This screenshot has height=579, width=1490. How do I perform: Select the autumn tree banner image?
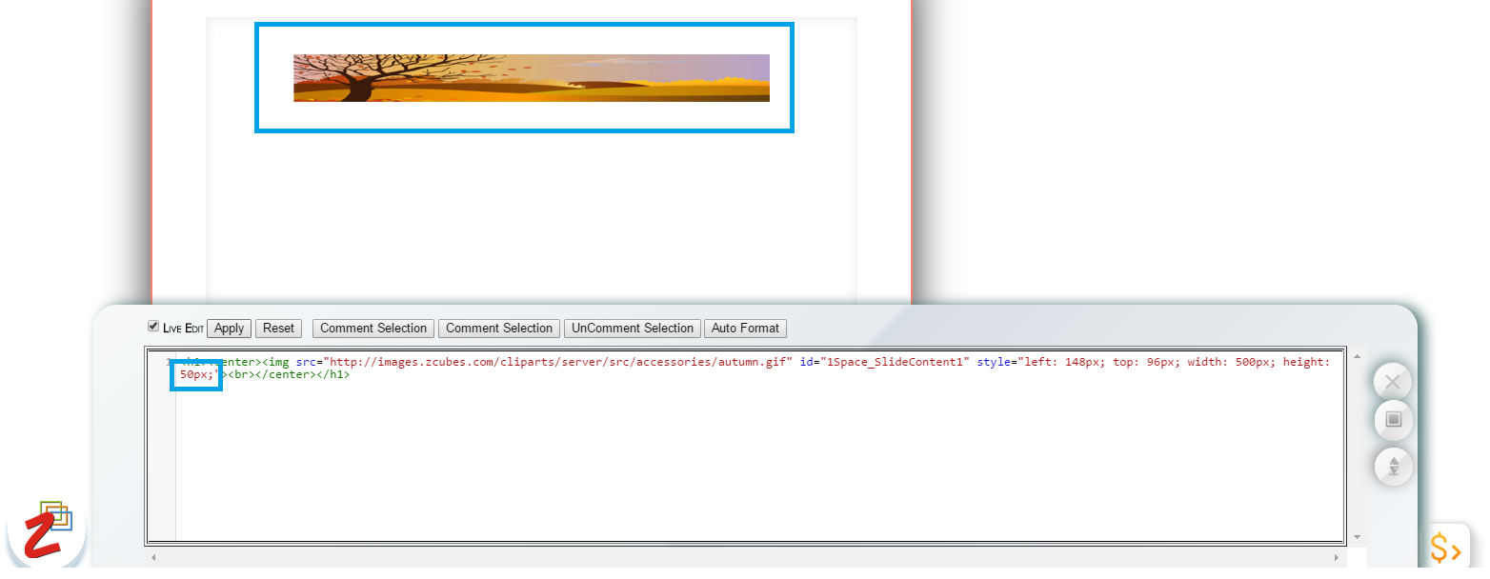coord(531,78)
